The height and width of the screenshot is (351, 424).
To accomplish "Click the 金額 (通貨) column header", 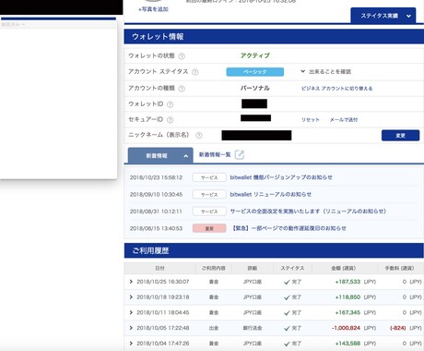I will click(344, 268).
